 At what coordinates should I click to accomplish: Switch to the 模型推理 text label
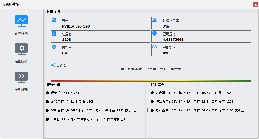[21, 90]
